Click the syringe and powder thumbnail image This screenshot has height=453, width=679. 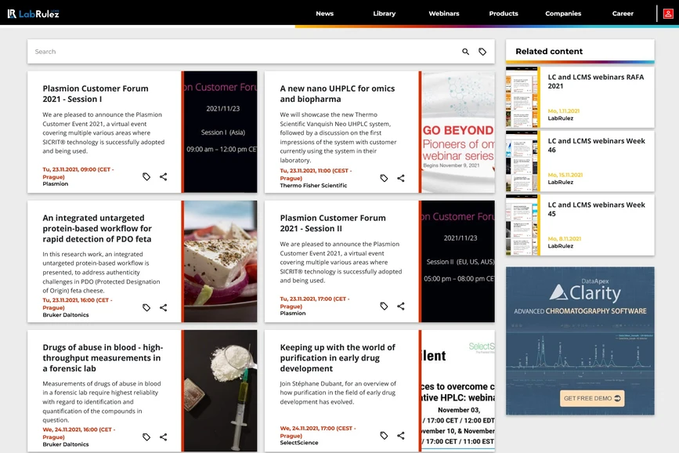point(220,391)
